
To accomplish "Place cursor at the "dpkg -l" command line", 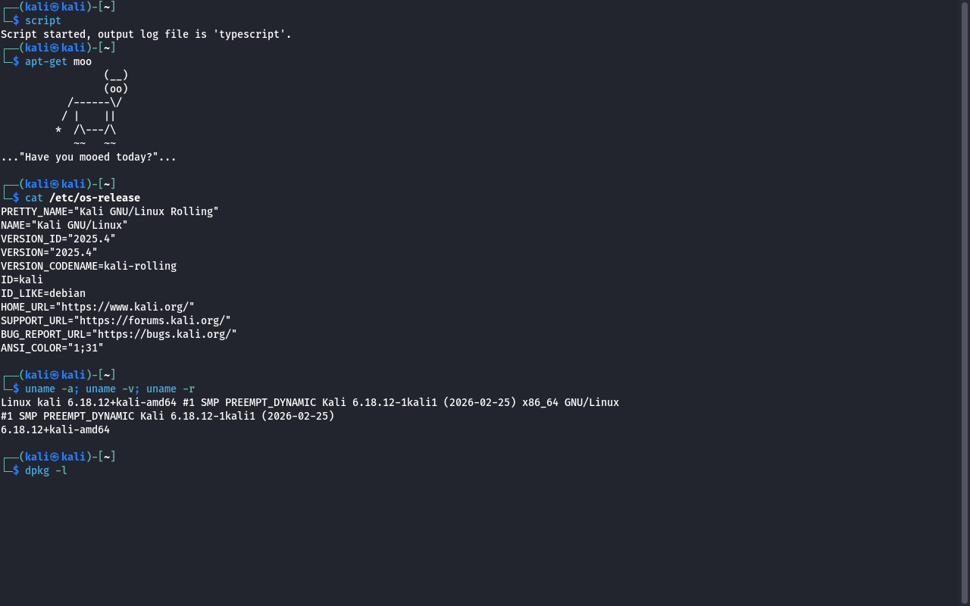I will [x=46, y=470].
